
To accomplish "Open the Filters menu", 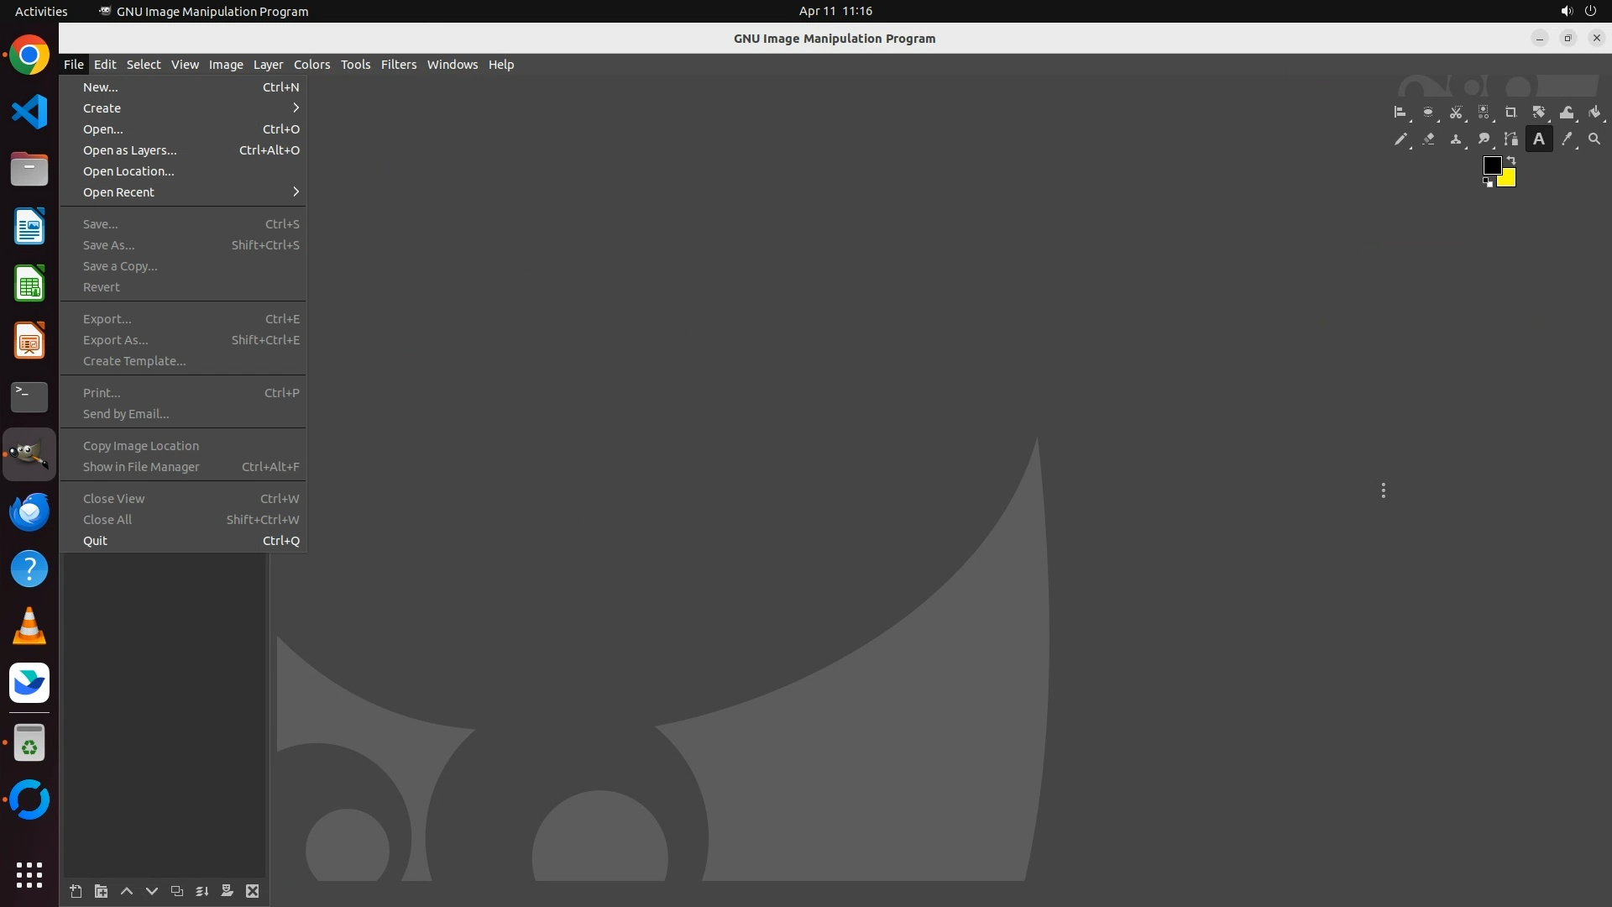I will [398, 65].
